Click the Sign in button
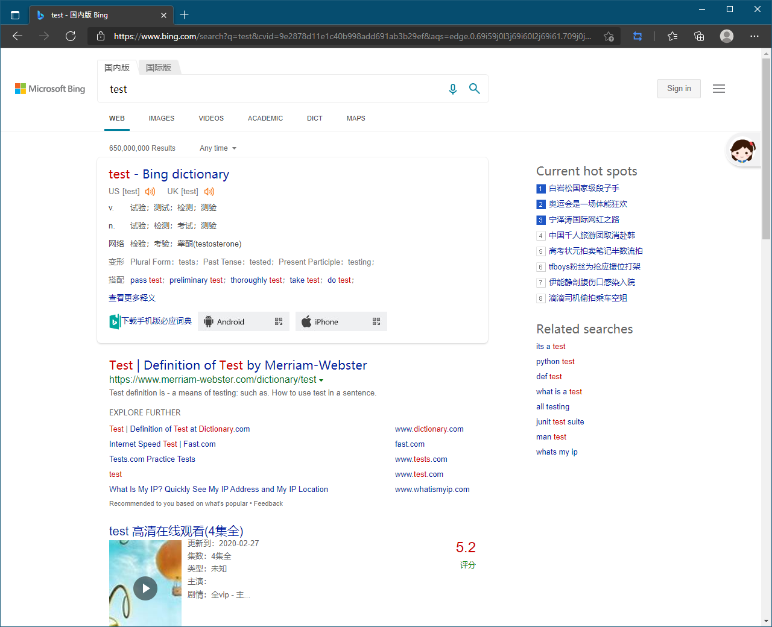The width and height of the screenshot is (772, 627). [679, 88]
